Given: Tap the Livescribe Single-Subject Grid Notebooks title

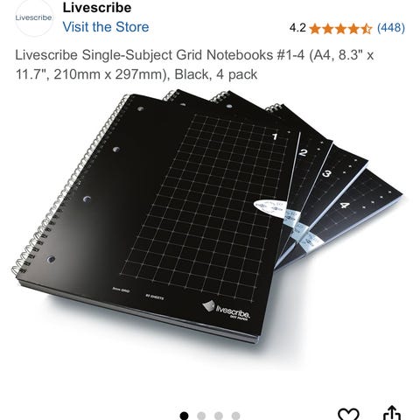Looking at the screenshot, I should pos(194,65).
